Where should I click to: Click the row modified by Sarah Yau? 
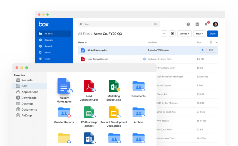point(187,112)
